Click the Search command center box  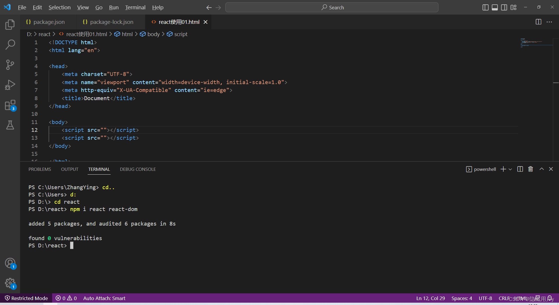[332, 7]
